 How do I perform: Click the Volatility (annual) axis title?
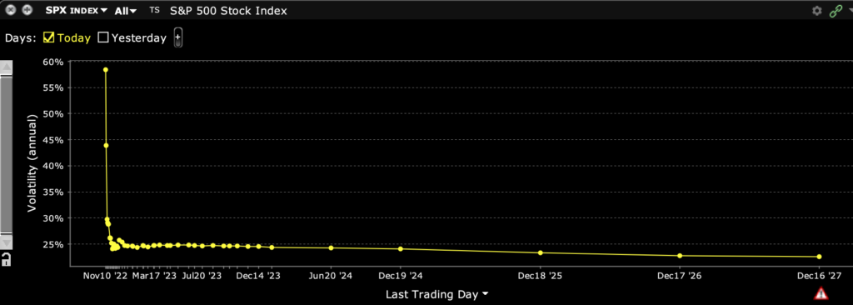[32, 162]
